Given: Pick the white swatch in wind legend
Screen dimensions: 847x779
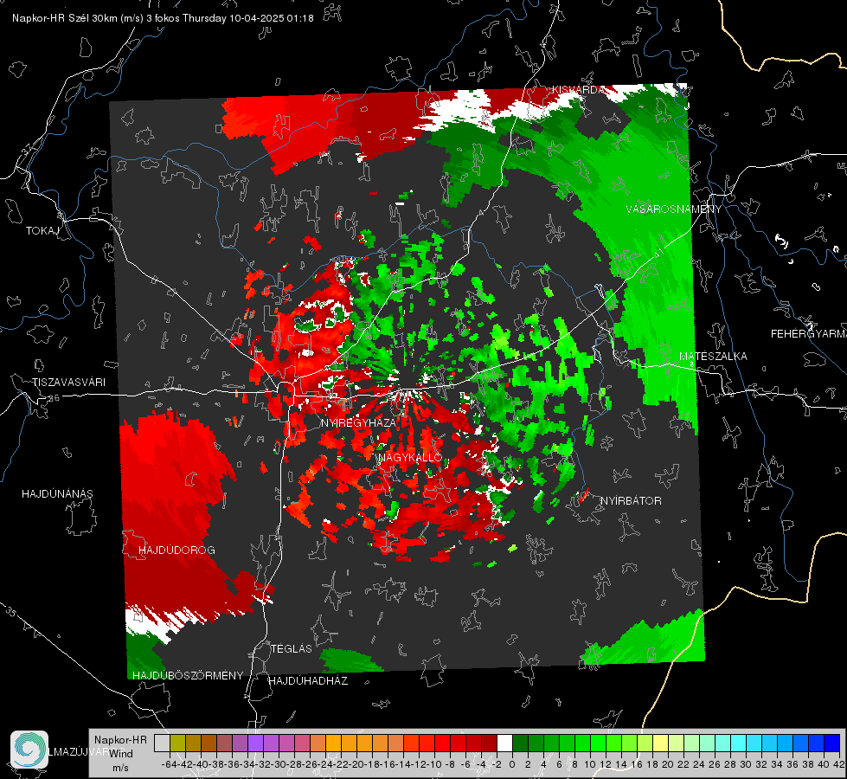Looking at the screenshot, I should tap(504, 743).
